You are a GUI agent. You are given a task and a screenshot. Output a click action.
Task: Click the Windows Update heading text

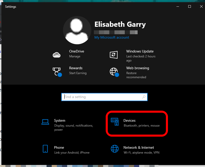[x=140, y=51]
